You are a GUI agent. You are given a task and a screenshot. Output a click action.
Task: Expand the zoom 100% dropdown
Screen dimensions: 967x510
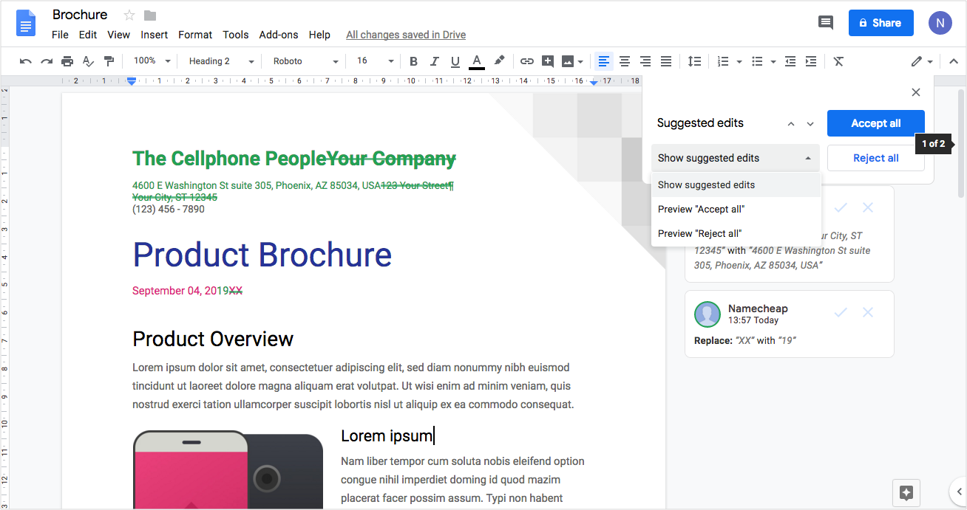tap(152, 61)
